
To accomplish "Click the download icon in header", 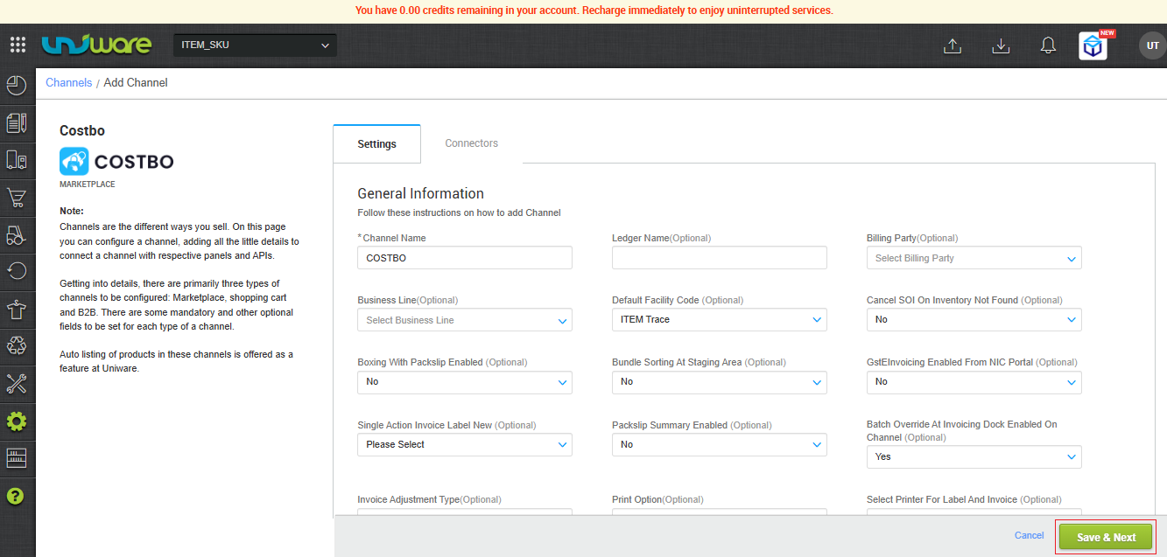I will click(x=1001, y=46).
